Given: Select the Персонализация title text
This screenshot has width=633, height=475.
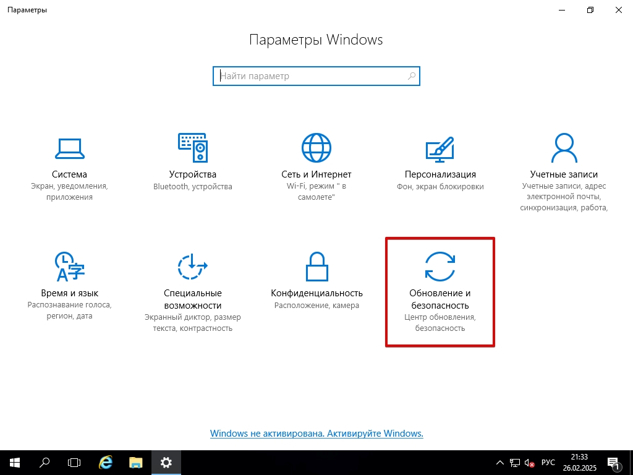Looking at the screenshot, I should 440,174.
